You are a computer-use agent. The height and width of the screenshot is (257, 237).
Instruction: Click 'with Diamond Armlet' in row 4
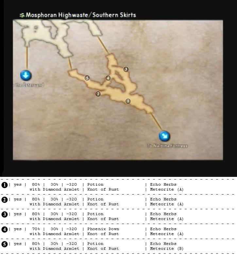click(54, 234)
